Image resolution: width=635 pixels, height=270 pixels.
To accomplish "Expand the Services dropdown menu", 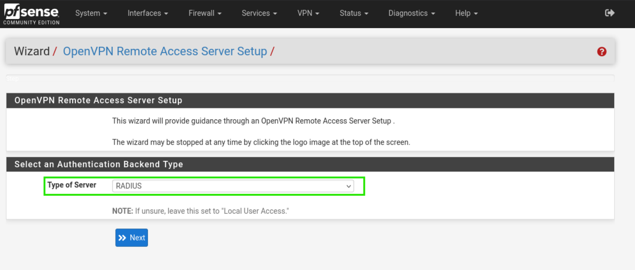I will (259, 13).
